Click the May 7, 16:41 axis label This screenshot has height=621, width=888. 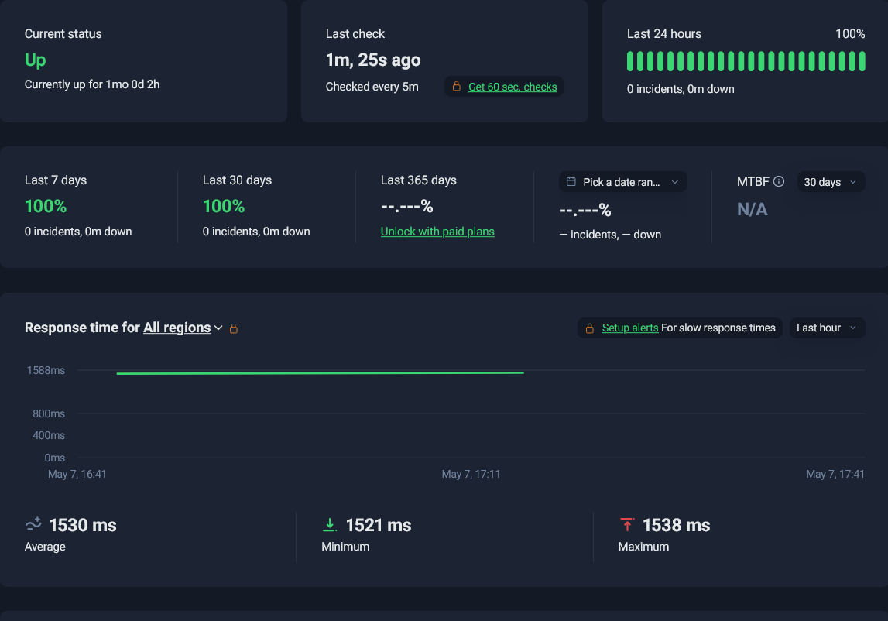(77, 474)
